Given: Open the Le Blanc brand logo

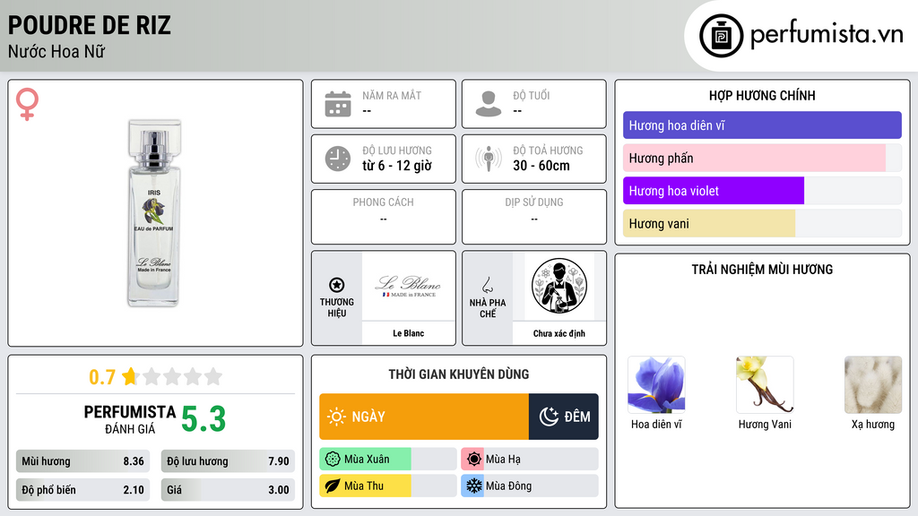Looking at the screenshot, I should pyautogui.click(x=408, y=286).
